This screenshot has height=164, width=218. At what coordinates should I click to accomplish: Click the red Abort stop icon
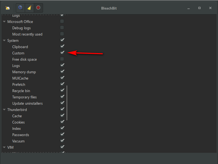pos(38,8)
